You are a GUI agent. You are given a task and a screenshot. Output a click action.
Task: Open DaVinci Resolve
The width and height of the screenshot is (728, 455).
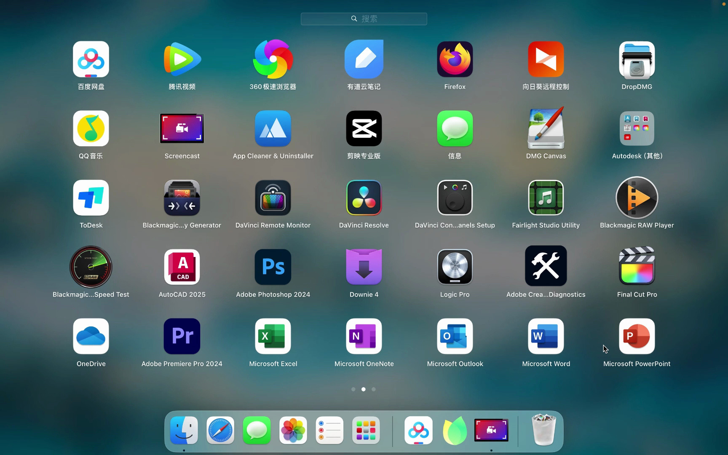[364, 198]
